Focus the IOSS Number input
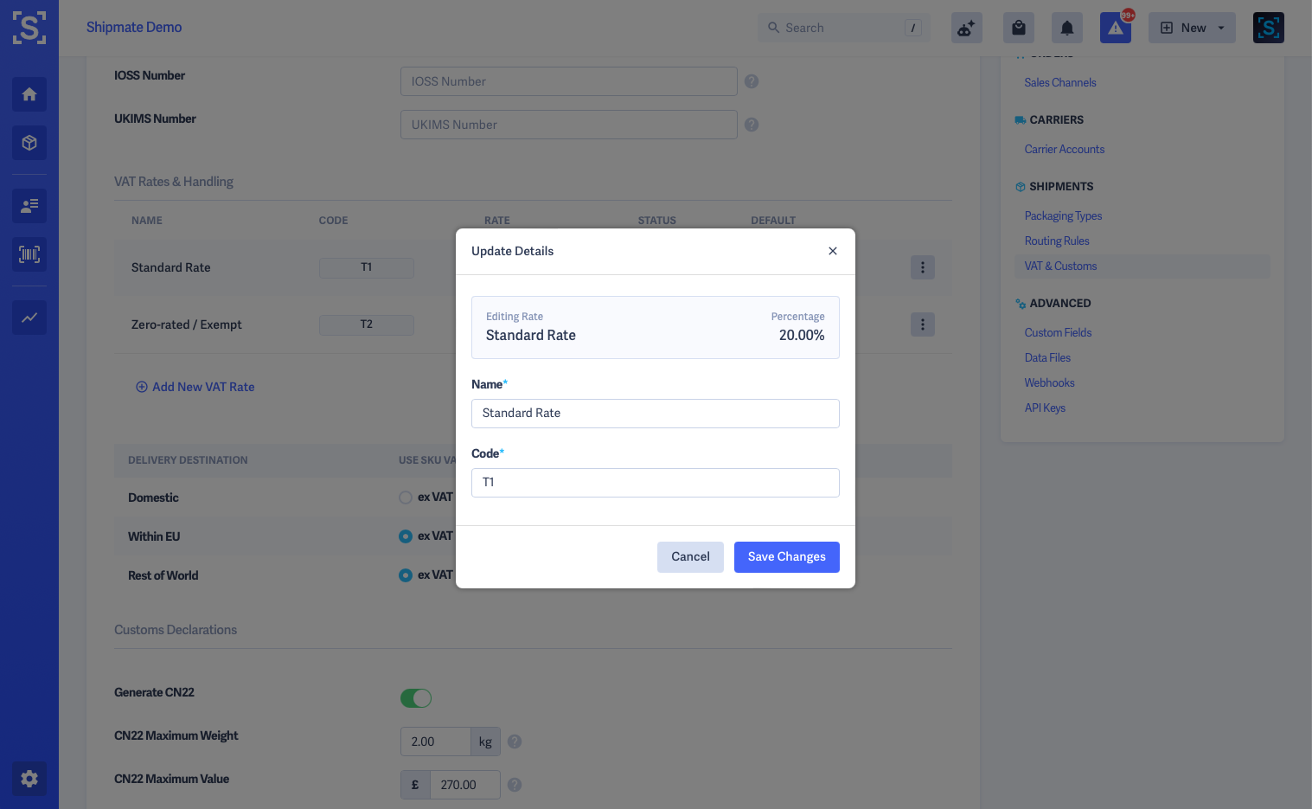Screen dimensions: 1312x809 tap(569, 81)
